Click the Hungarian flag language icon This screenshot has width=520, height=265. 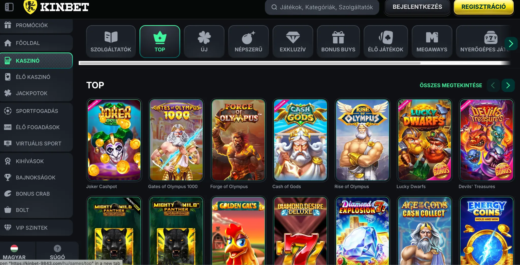click(14, 248)
